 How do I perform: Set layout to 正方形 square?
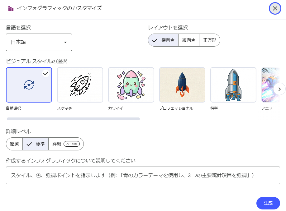point(210,40)
